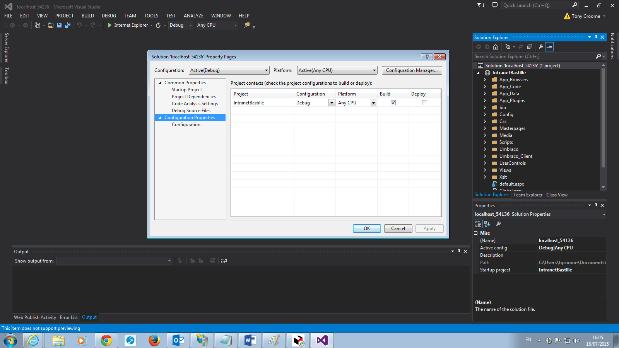This screenshot has width=619, height=348.
Task: Check Deploy for IntranetBastille
Action: click(x=424, y=103)
